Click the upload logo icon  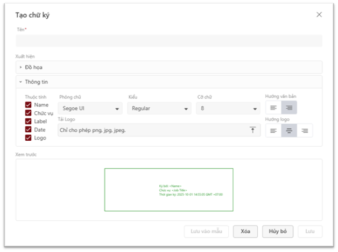pos(252,130)
